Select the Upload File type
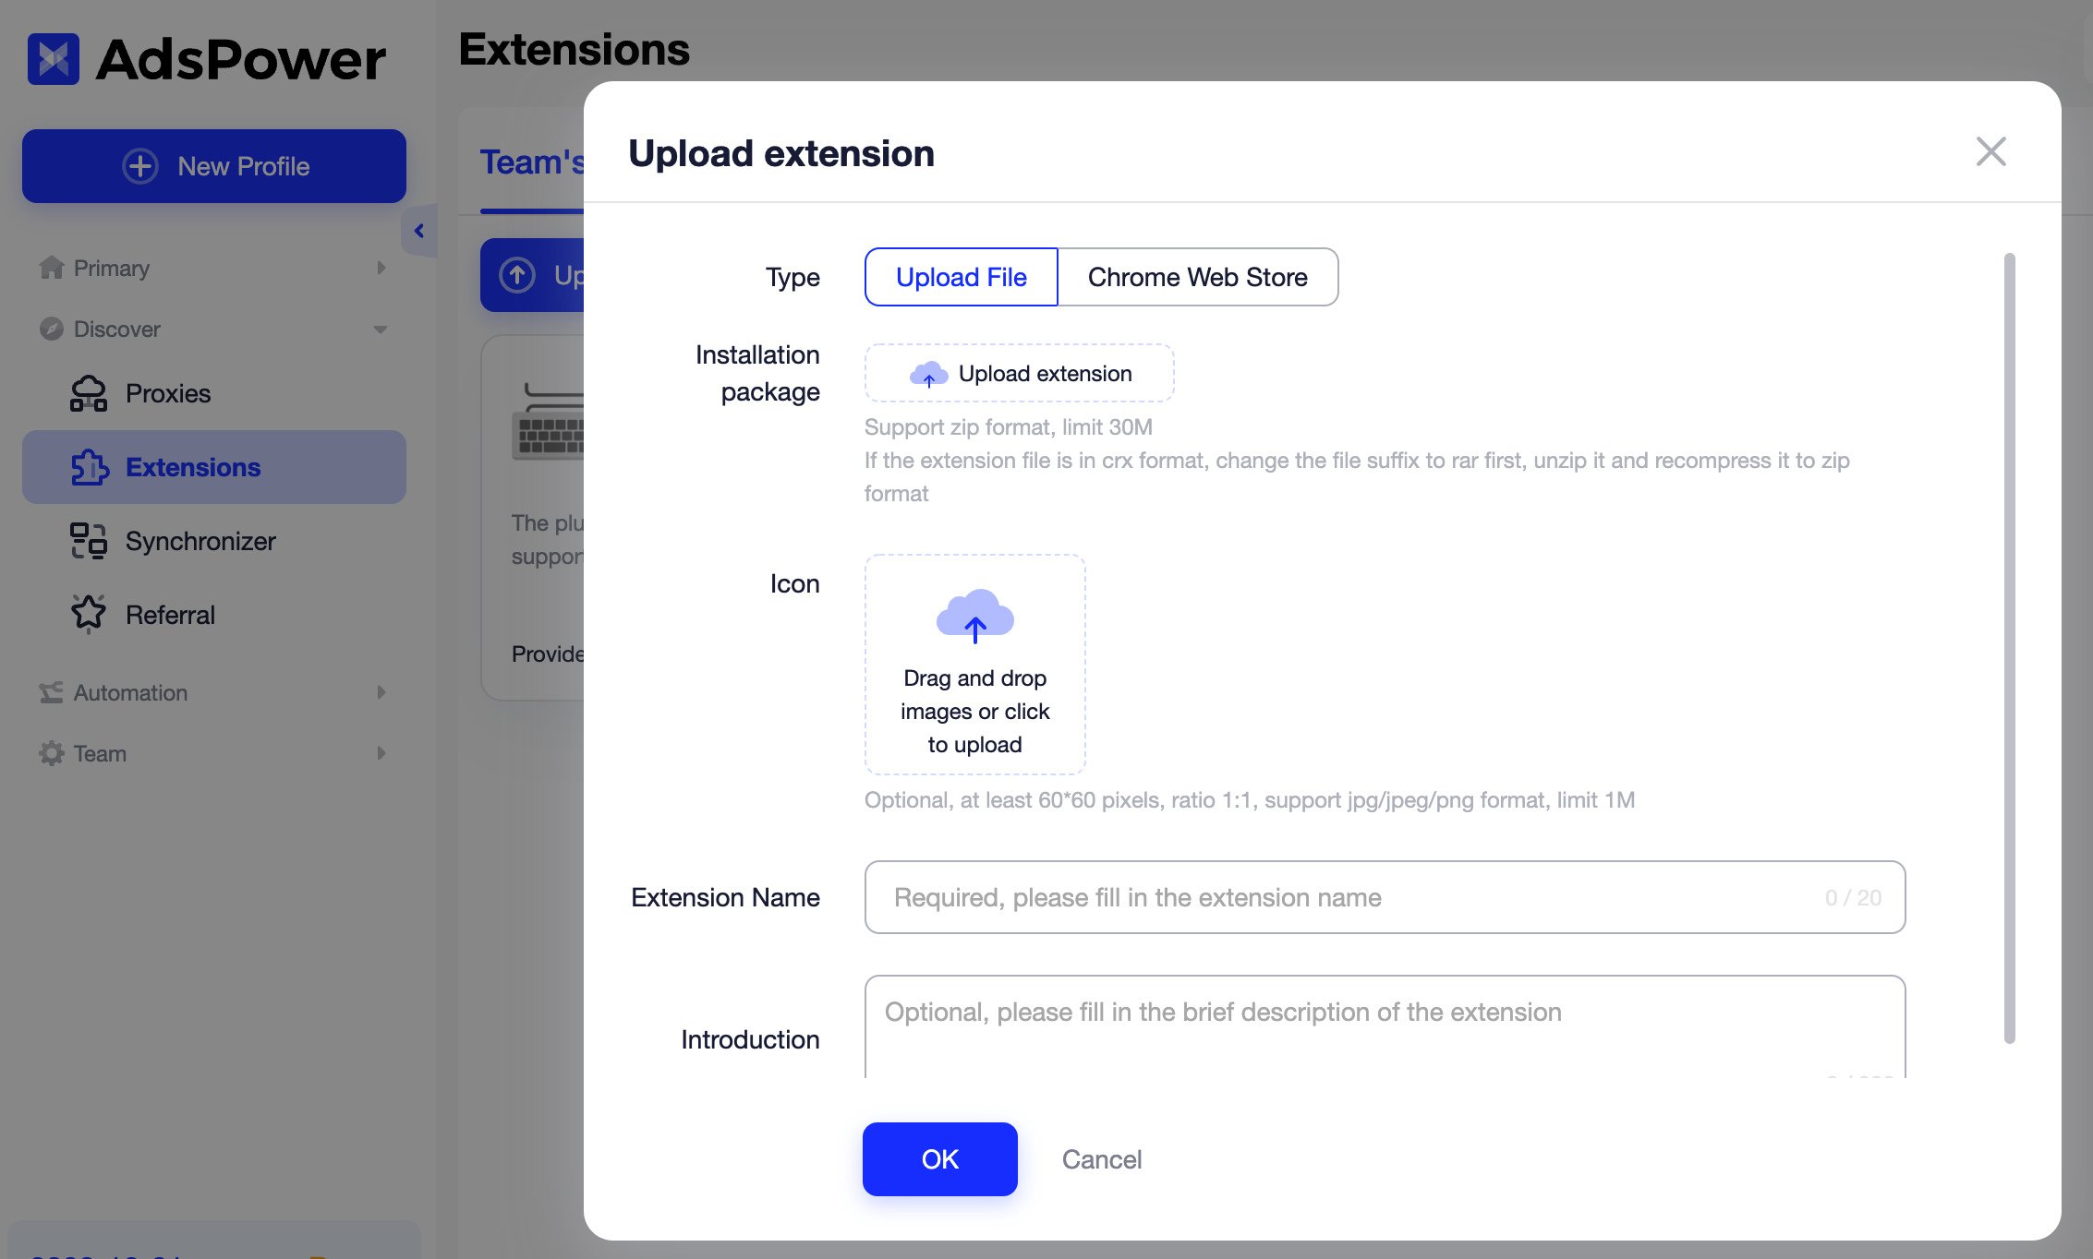 pyautogui.click(x=961, y=277)
